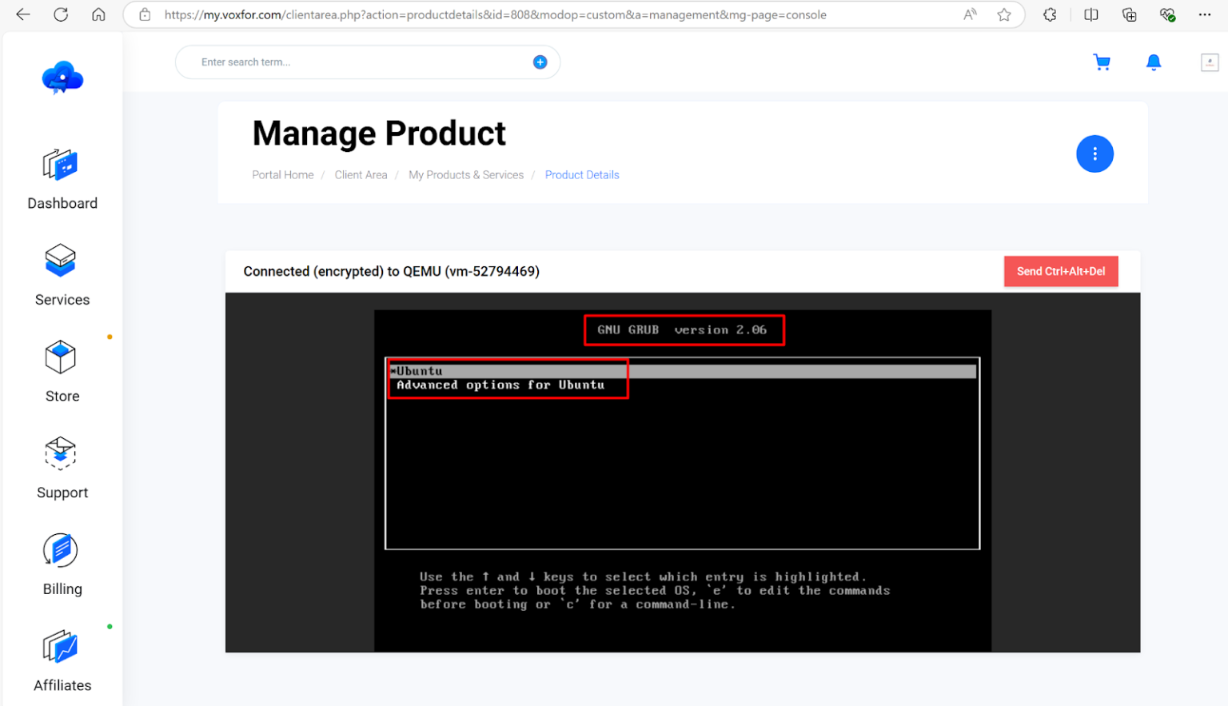Open the Dashboard section
1228x706 pixels.
tap(62, 180)
